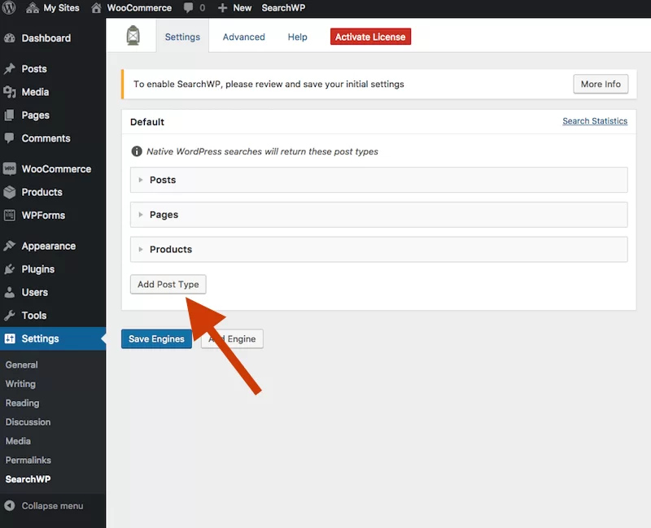Screen dimensions: 651x528
Task: Switch to the Advanced tab
Action: coord(243,37)
